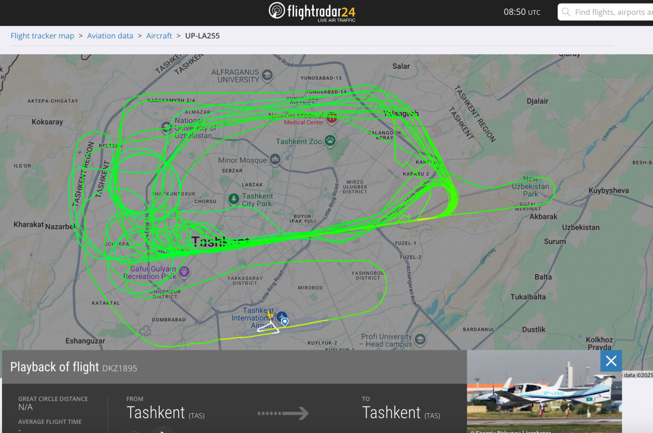Select the Tashkent International Airport marker
Image resolution: width=653 pixels, height=433 pixels.
point(282,317)
